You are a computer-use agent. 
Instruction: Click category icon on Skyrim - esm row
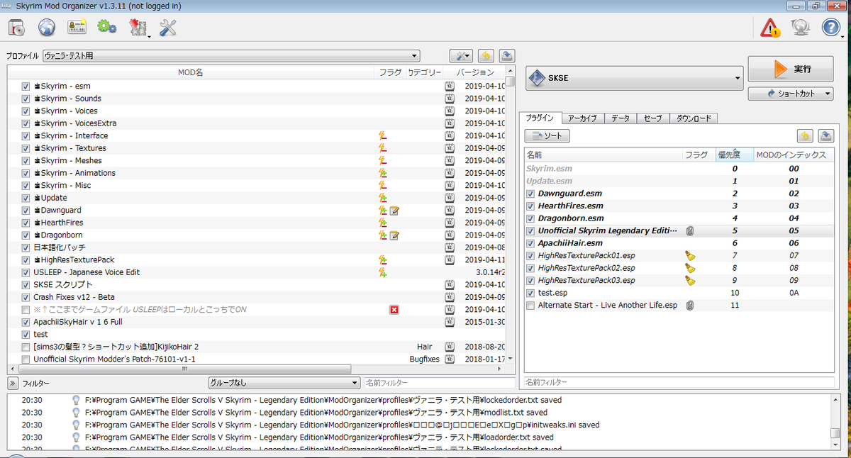click(x=450, y=86)
